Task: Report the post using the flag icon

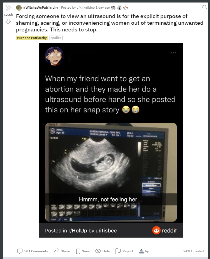Action: point(124,251)
